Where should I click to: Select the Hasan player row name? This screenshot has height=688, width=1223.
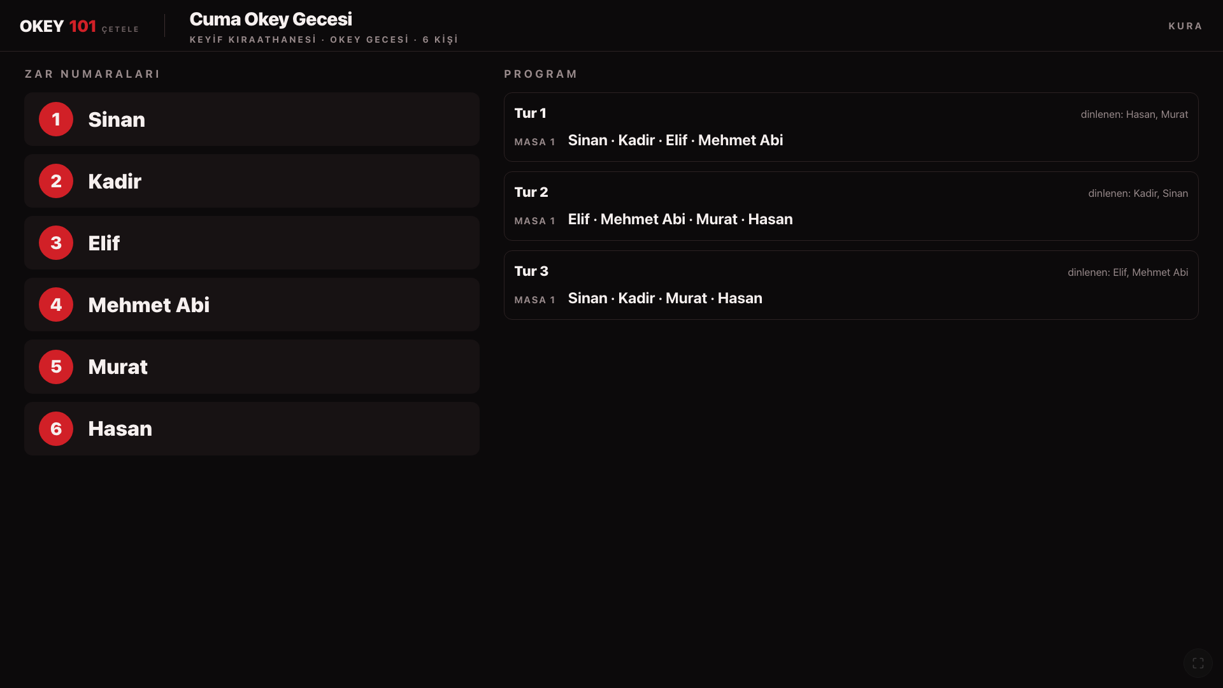[x=120, y=429]
